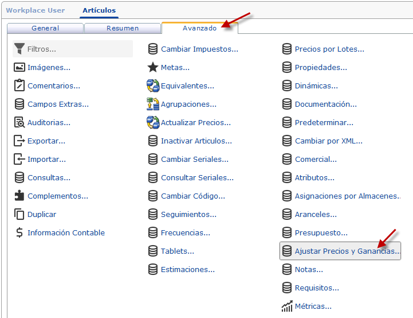This screenshot has height=318, width=413.
Task: Select the Avanzado tab
Action: (x=200, y=28)
